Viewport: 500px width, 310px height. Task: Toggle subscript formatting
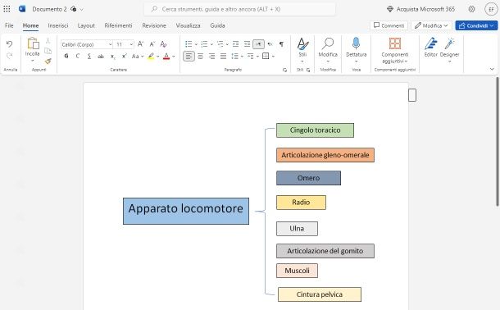(112, 57)
